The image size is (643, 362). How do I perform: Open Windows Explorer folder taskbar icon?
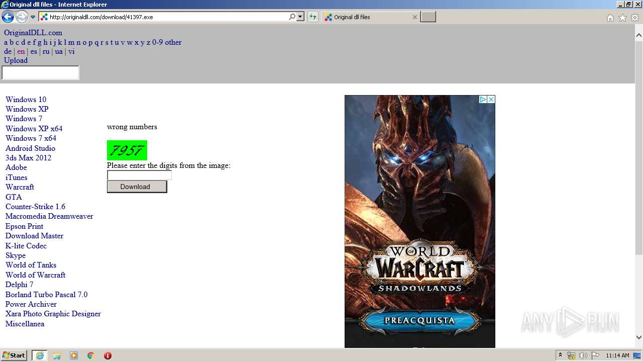coord(57,355)
